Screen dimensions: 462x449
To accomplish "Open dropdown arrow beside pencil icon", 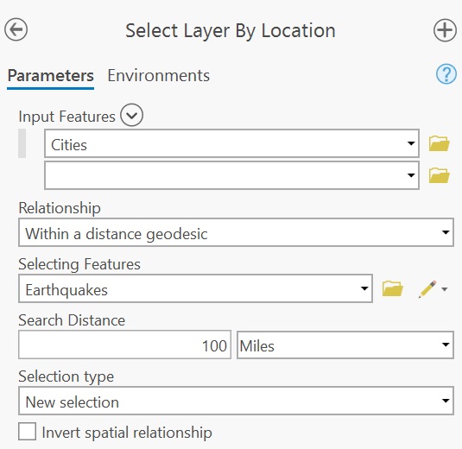I will [445, 289].
